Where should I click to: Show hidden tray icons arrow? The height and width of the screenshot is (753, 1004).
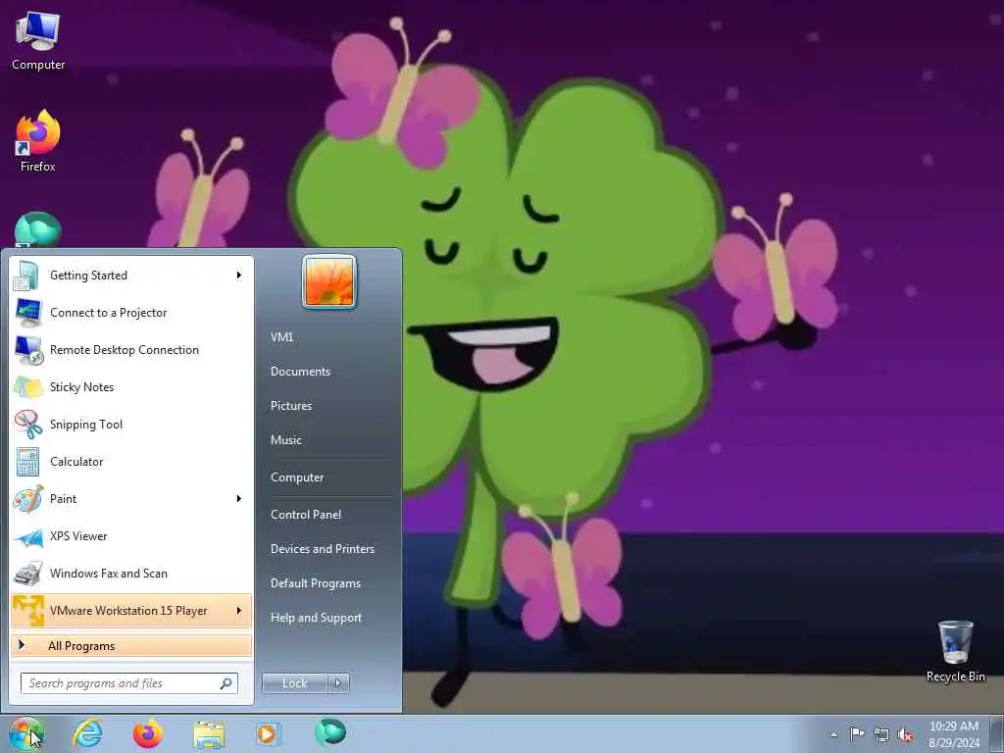(833, 734)
